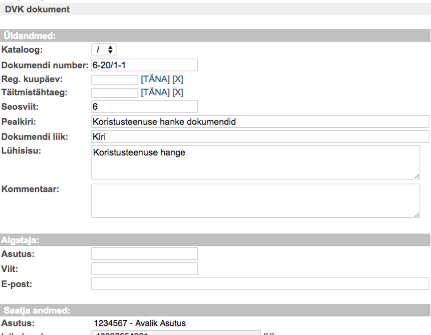Set Täitmistähtaeg to today via TÄNA
The image size is (431, 335).
point(155,92)
